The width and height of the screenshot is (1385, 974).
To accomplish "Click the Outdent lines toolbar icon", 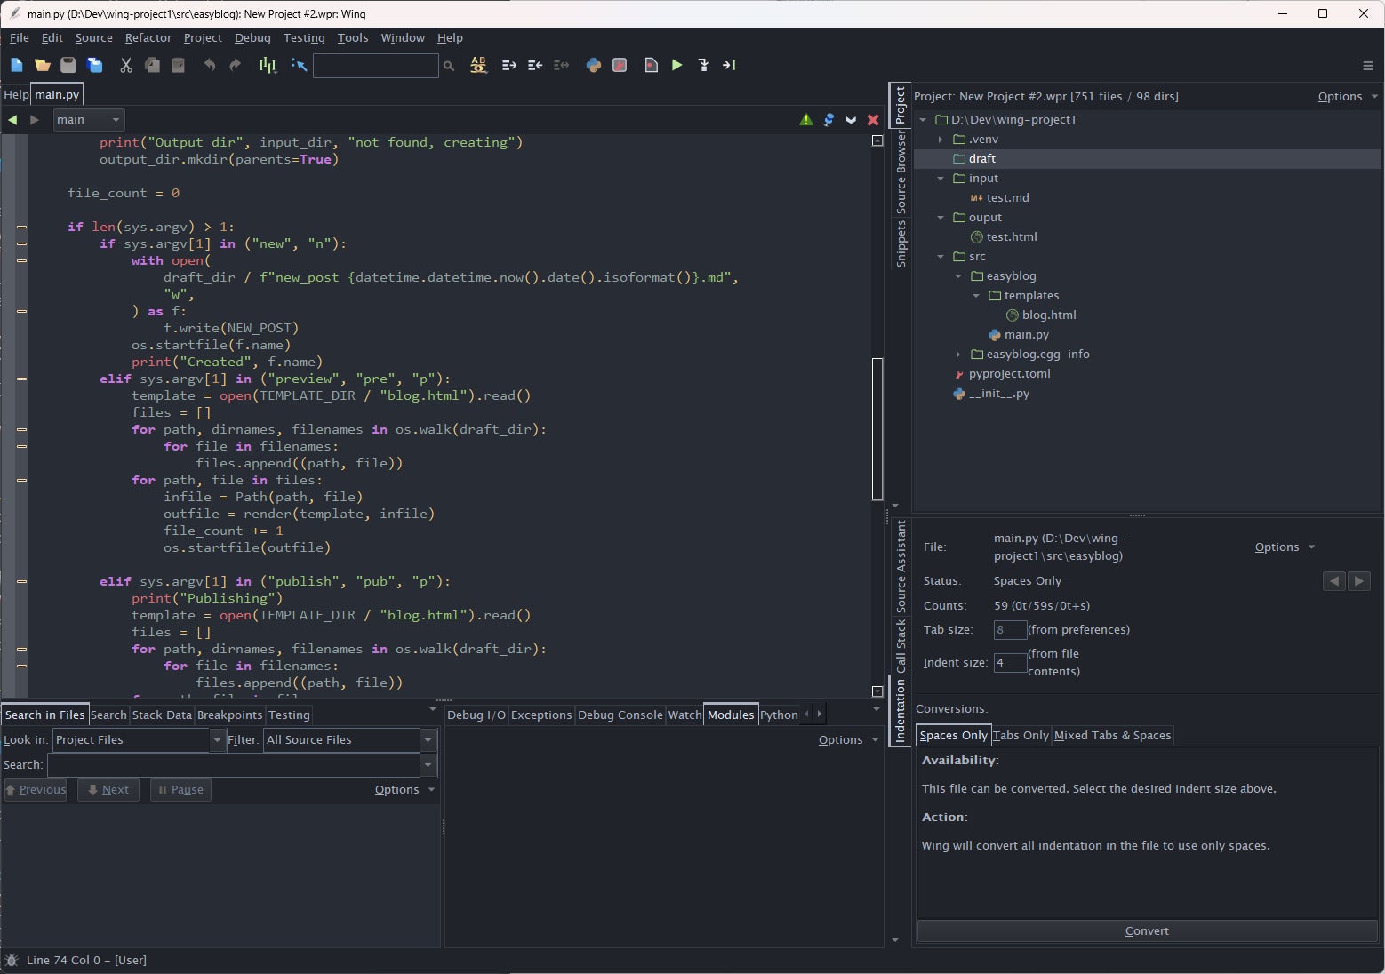I will click(535, 65).
